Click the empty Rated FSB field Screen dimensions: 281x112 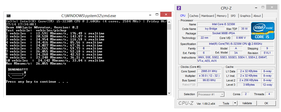(210, 85)
